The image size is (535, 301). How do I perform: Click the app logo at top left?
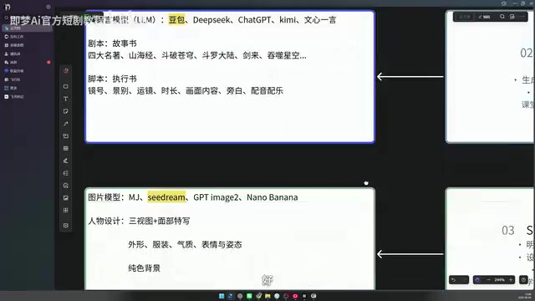click(x=8, y=7)
